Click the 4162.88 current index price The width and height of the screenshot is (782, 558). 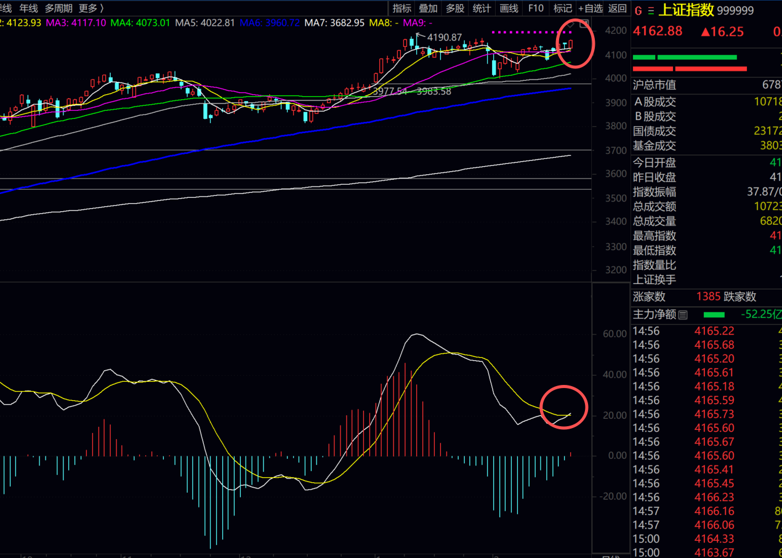click(658, 31)
